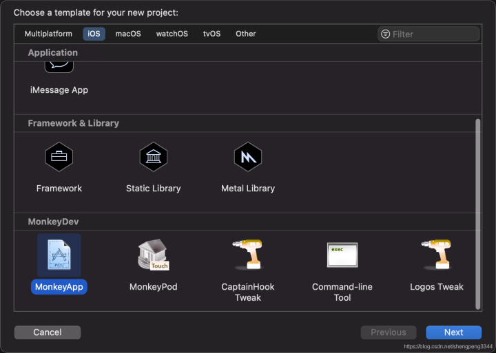Click the Metal Library label
This screenshot has height=353, width=496.
pos(248,189)
